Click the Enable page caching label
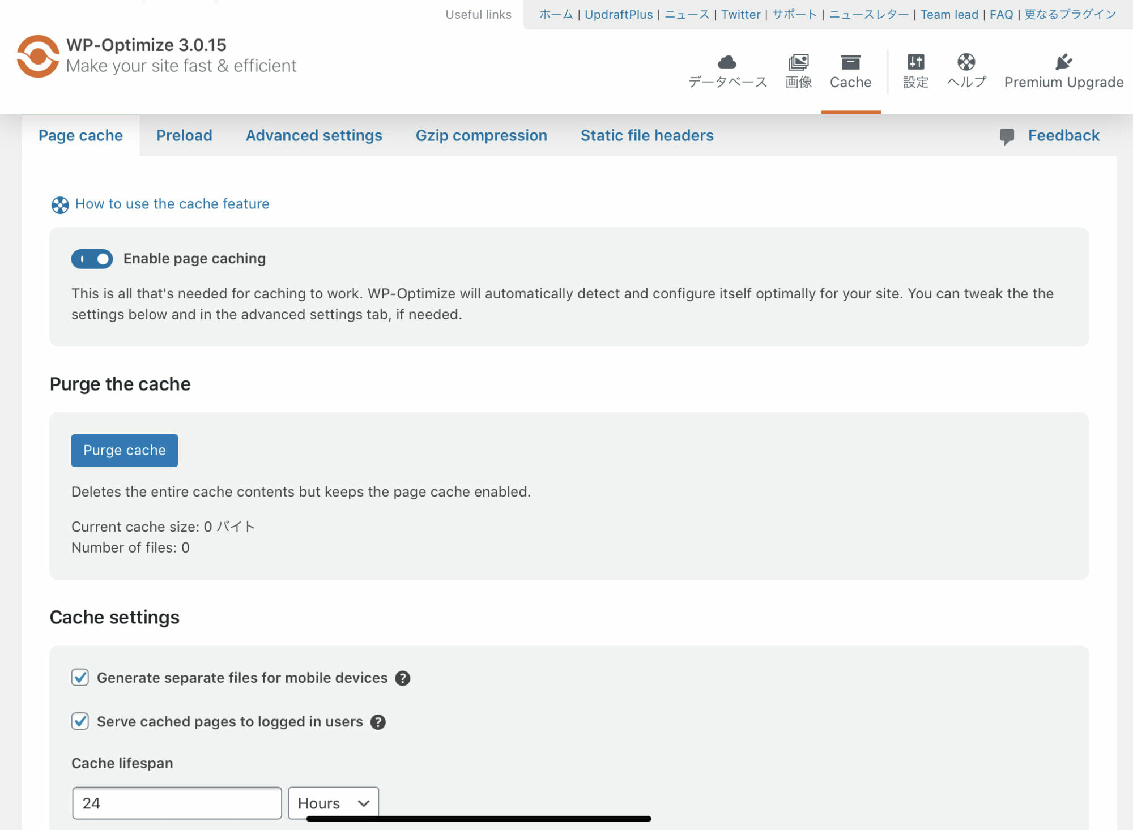Viewport: 1133px width, 830px height. point(194,259)
